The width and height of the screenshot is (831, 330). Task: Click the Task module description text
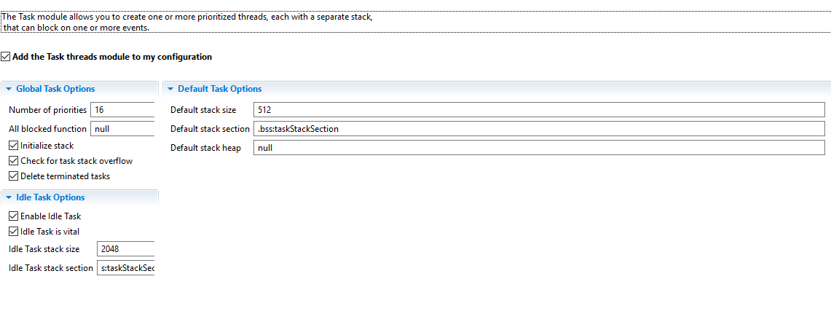tap(187, 23)
